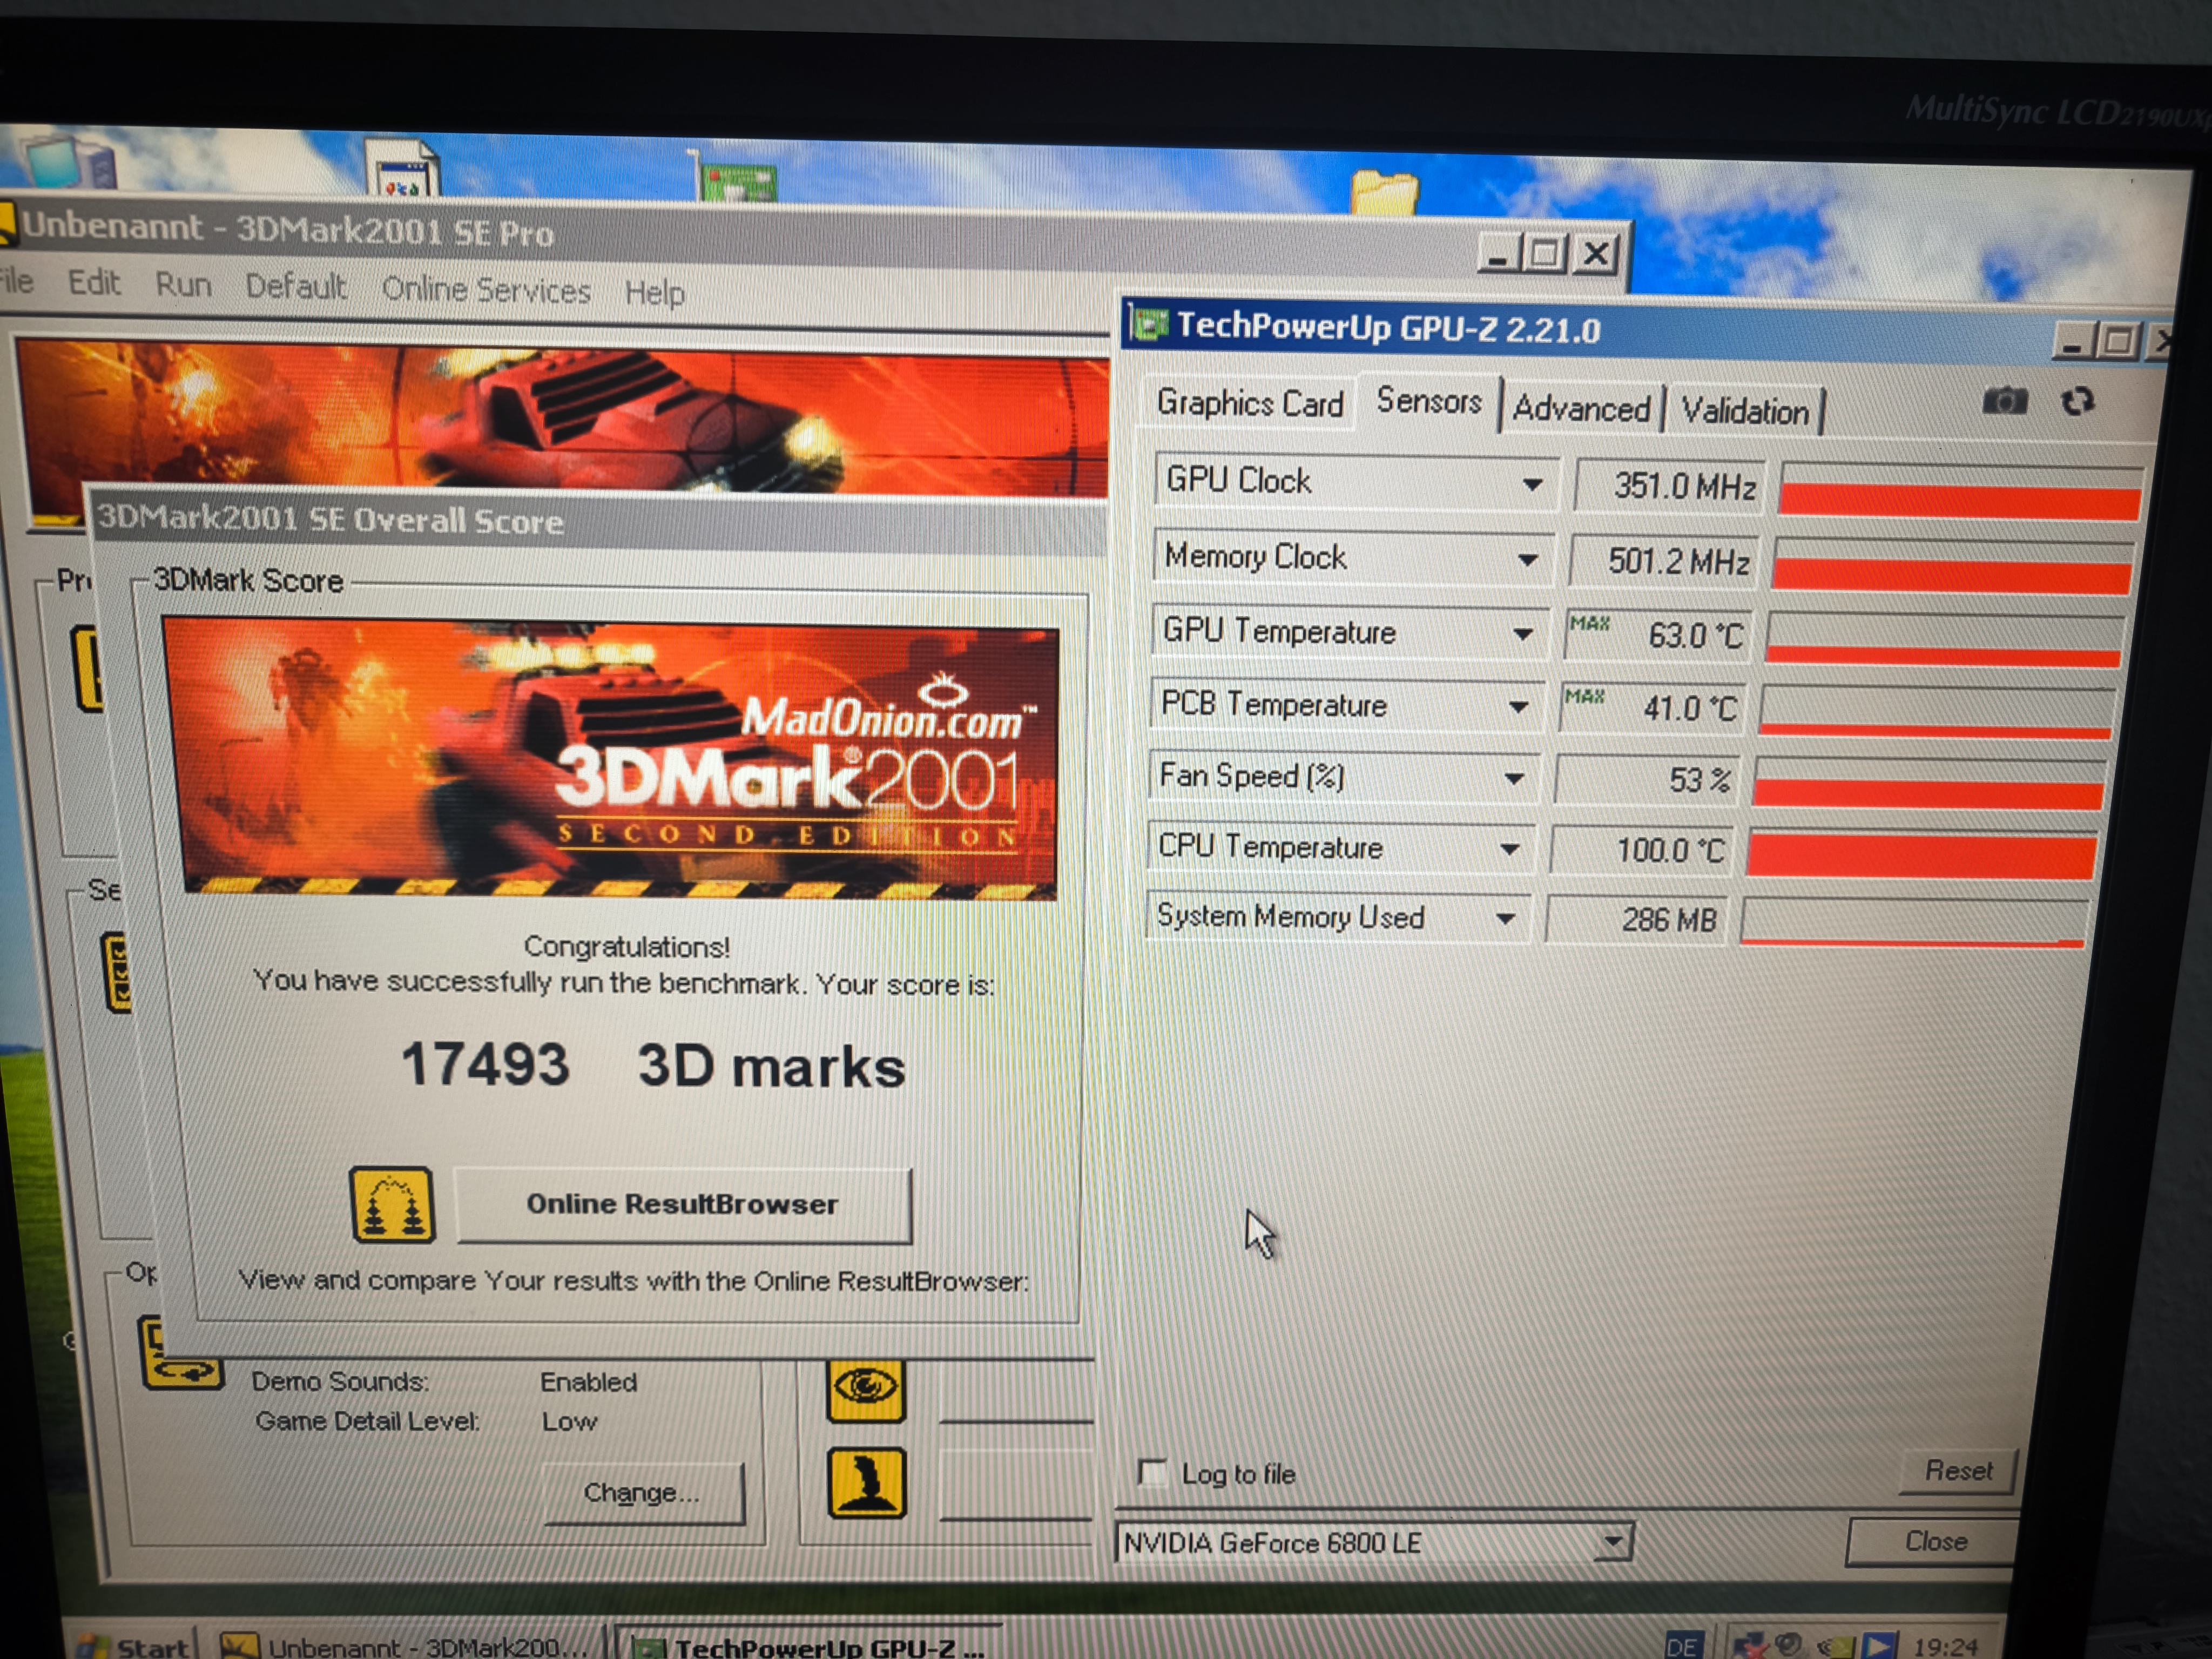Open the GPU Clock sensor dropdown

click(x=1531, y=485)
